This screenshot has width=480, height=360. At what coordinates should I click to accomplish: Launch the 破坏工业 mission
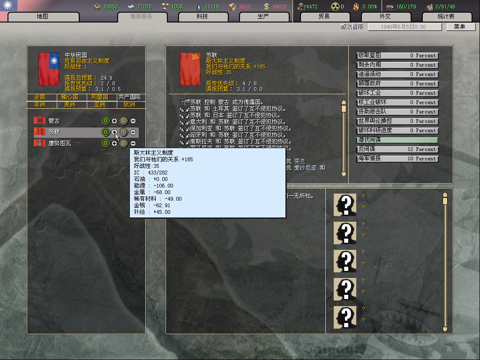tap(397, 93)
